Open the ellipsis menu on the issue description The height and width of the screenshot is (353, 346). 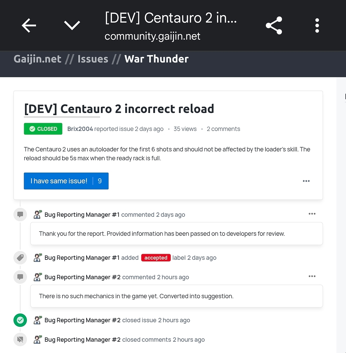306,181
